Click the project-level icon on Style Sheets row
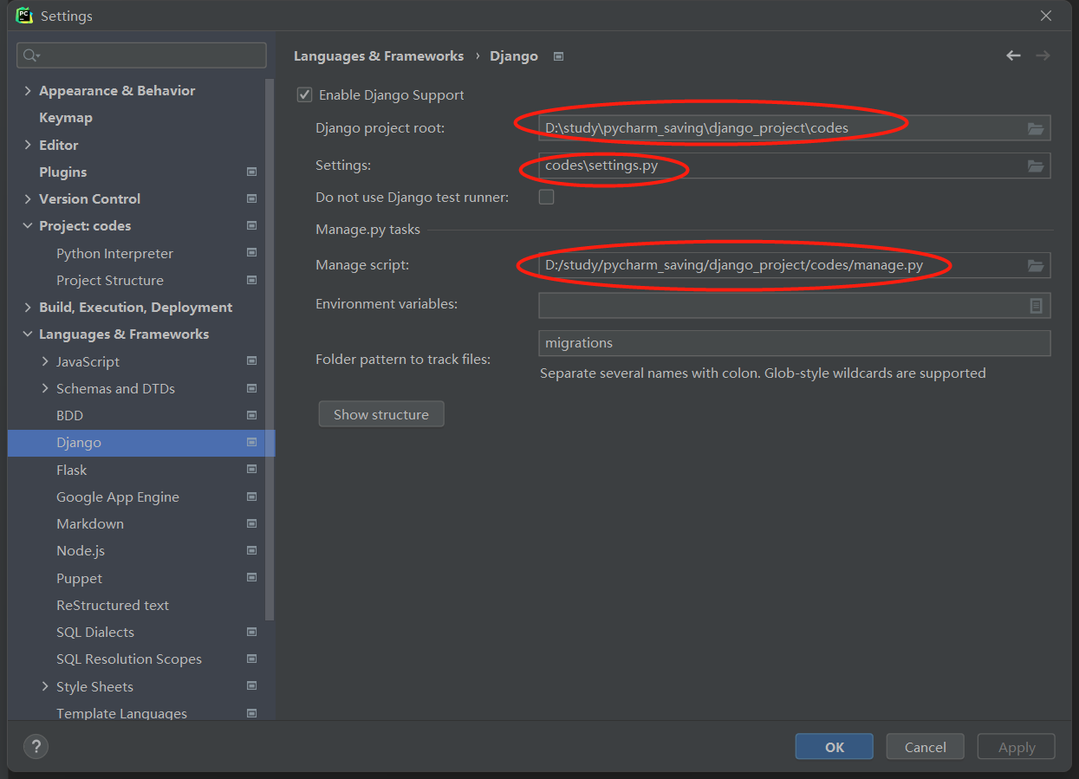Screen dimensions: 1079x779 (x=251, y=686)
